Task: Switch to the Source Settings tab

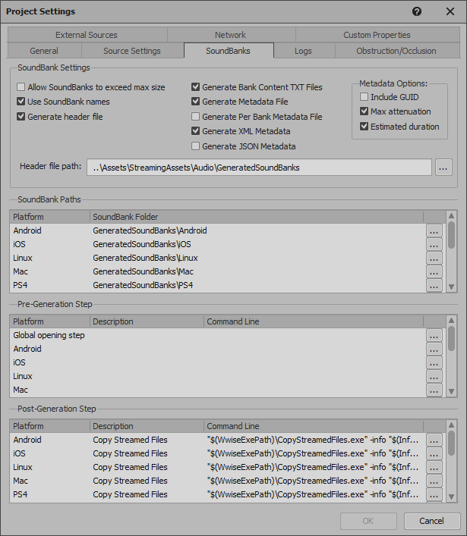Action: click(132, 51)
